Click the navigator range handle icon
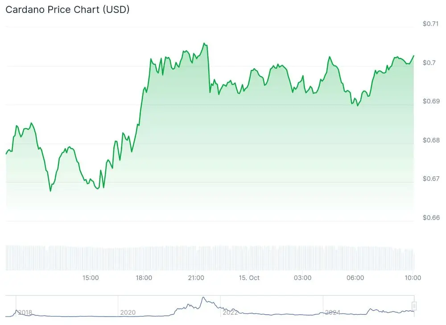This screenshot has height=325, width=446. pyautogui.click(x=414, y=306)
